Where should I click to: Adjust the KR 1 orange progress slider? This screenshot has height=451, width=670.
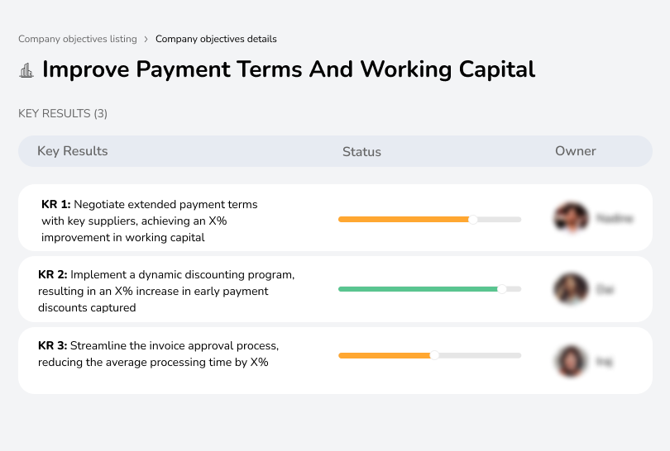coord(472,220)
